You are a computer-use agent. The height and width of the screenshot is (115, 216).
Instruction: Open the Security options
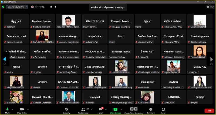[66, 110]
